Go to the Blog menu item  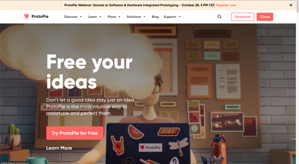click(155, 17)
